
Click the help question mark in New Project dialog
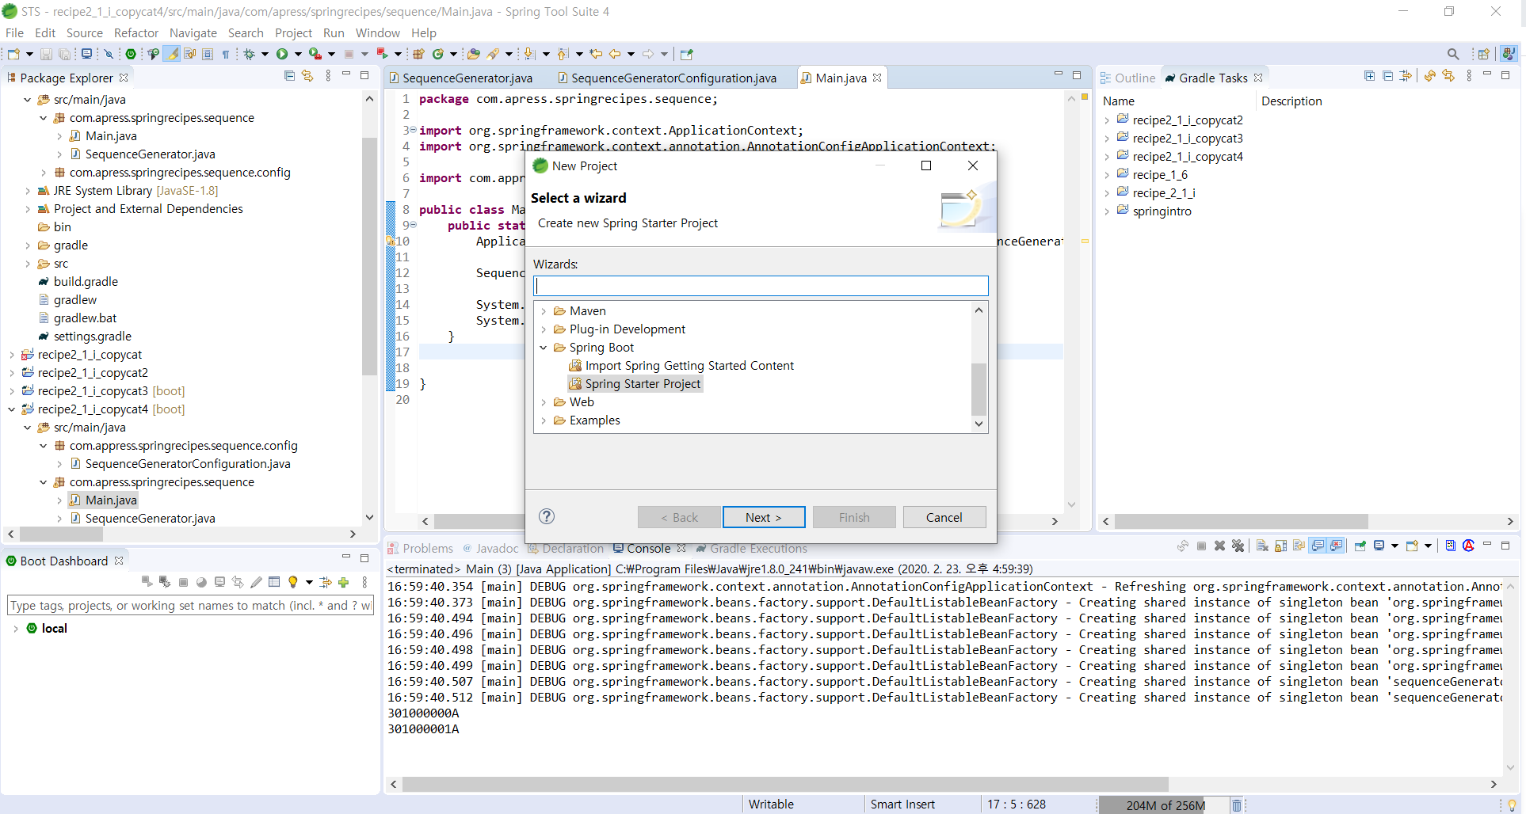click(547, 516)
